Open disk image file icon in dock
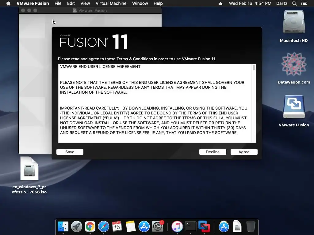The height and width of the screenshot is (235, 314). click(x=237, y=227)
